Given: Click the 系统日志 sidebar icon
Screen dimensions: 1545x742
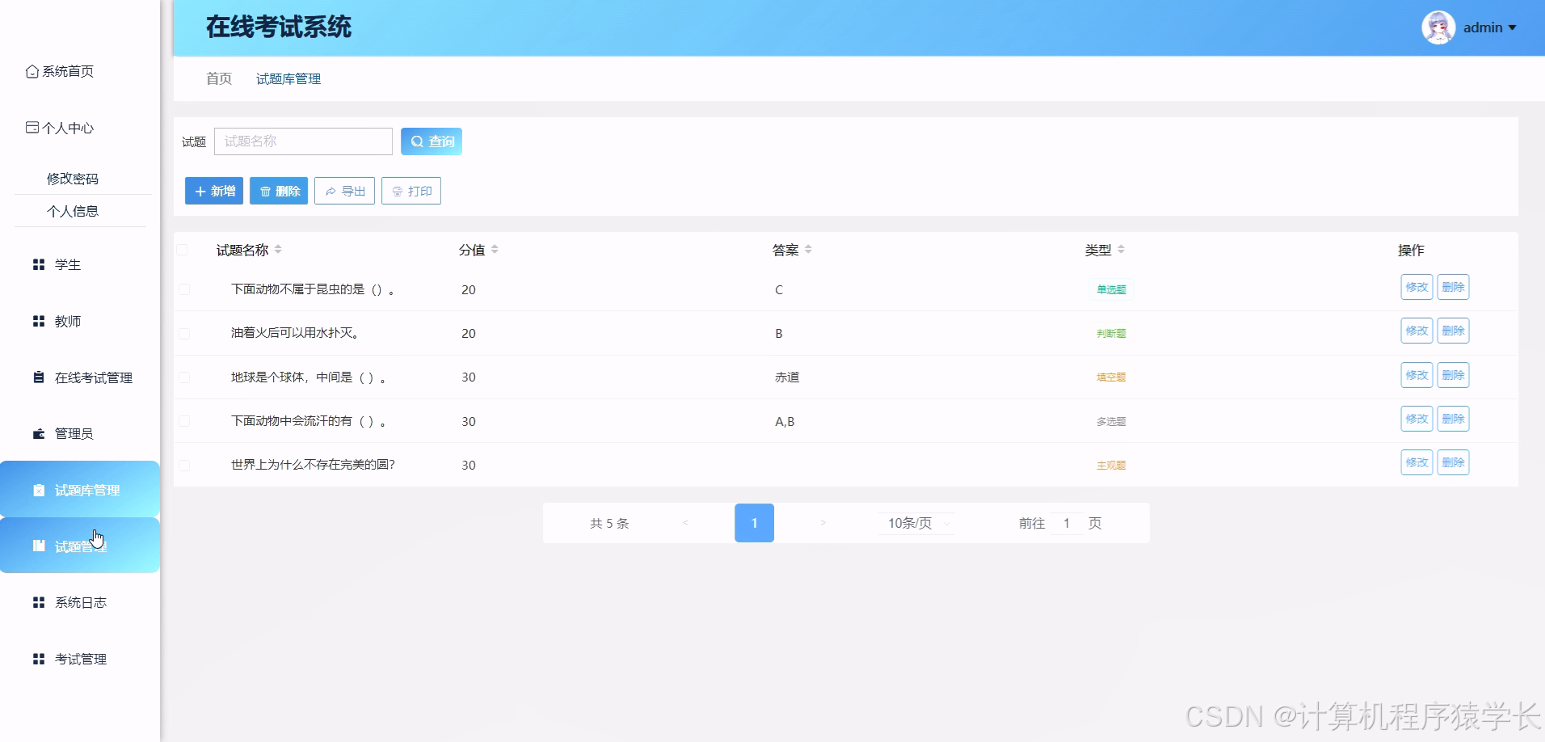Looking at the screenshot, I should click(37, 602).
